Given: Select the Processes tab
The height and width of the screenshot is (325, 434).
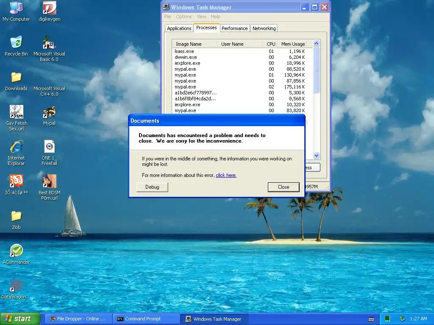Looking at the screenshot, I should pos(206,28).
